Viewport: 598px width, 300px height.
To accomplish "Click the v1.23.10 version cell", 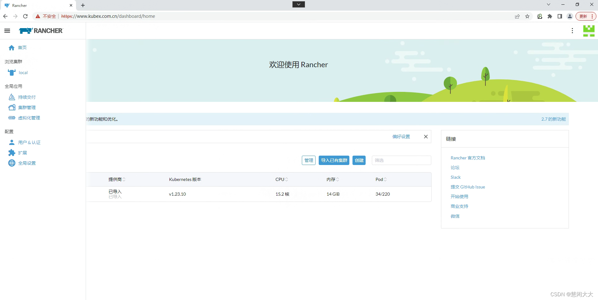I will point(177,194).
